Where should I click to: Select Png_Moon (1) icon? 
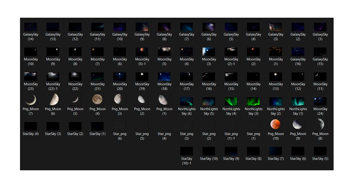[x=163, y=100]
